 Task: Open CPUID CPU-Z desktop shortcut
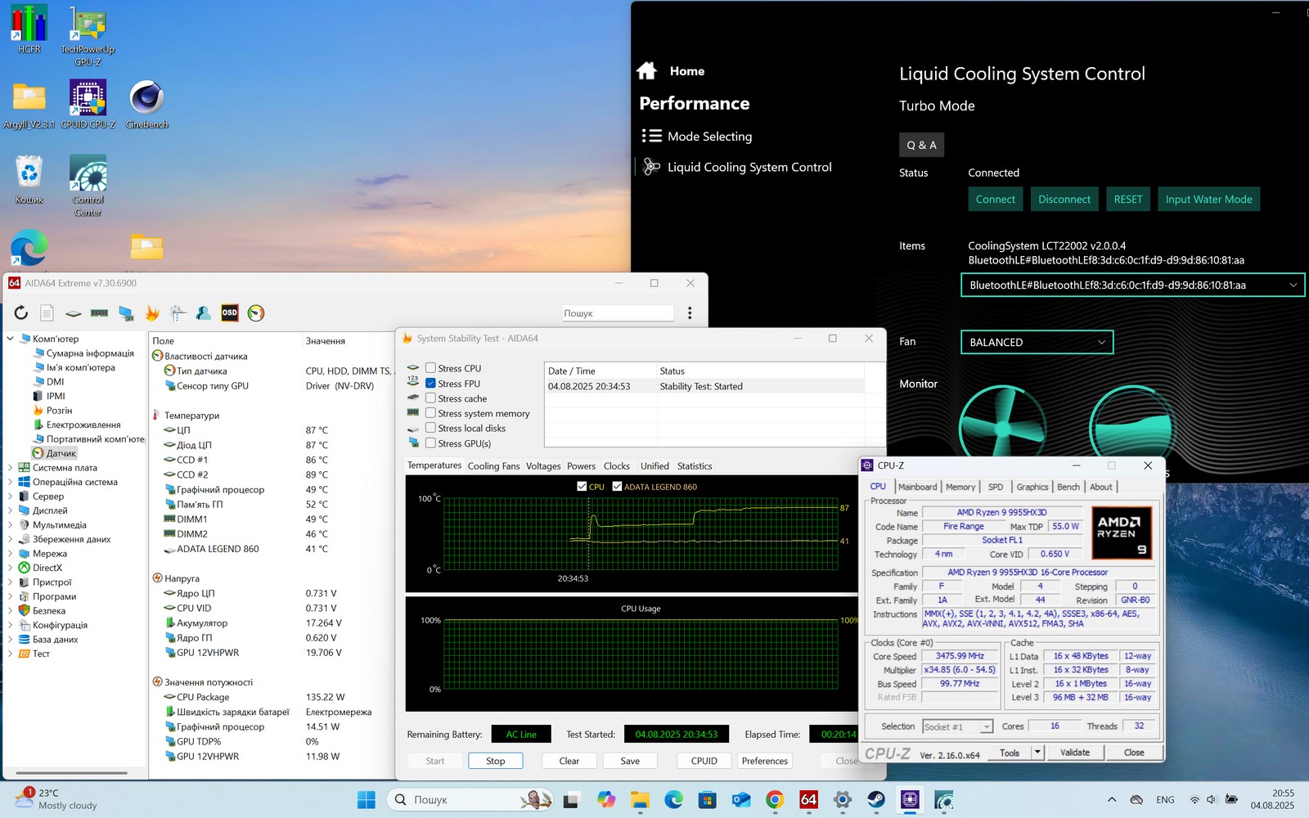pyautogui.click(x=88, y=104)
